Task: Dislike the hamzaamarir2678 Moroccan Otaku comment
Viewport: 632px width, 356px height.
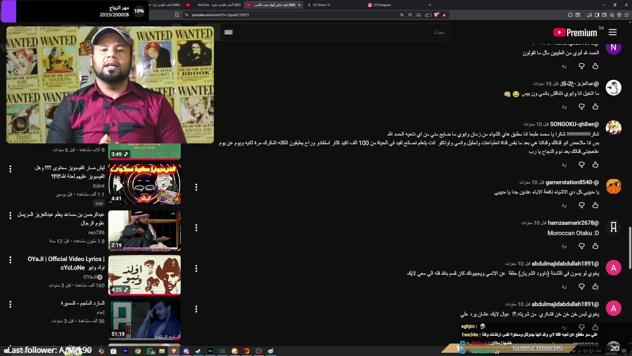Action: point(582,246)
